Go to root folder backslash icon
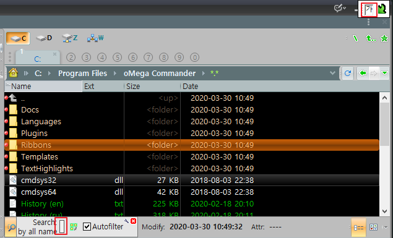The width and height of the screenshot is (393, 238). [x=356, y=38]
